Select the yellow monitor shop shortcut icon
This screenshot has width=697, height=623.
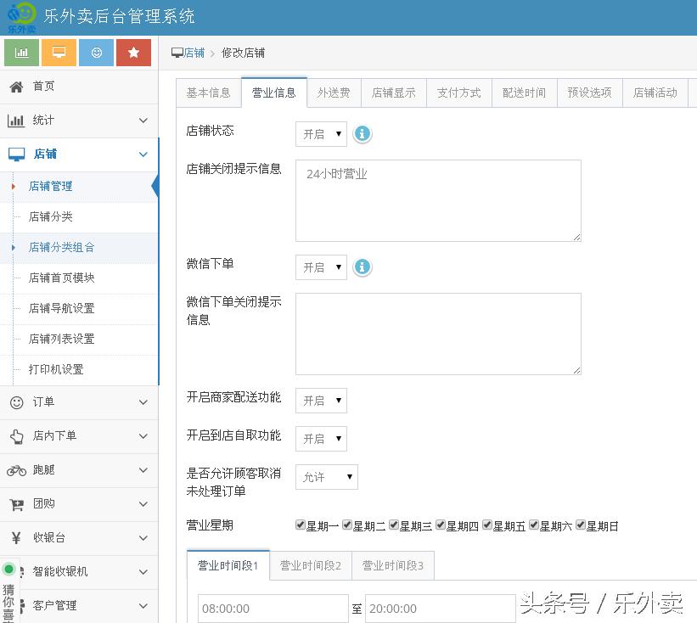point(59,52)
